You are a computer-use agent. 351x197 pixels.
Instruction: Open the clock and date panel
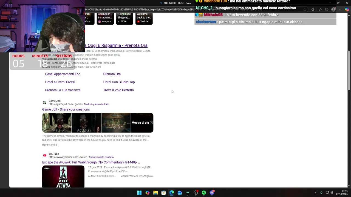[342, 193]
